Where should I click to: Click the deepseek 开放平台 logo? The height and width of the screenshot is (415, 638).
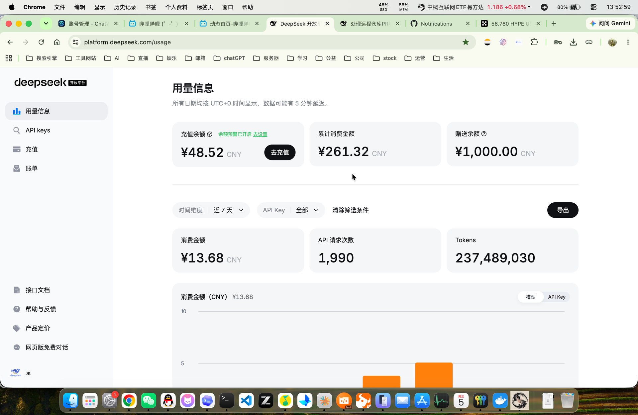click(x=50, y=82)
